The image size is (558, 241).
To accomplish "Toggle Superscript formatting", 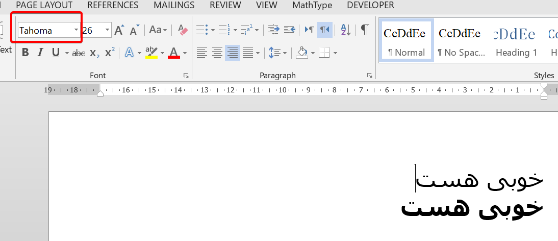I will pos(110,53).
